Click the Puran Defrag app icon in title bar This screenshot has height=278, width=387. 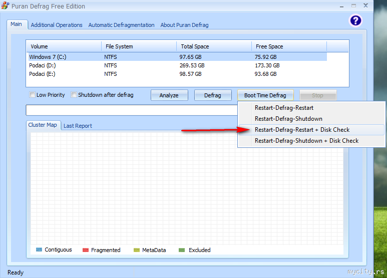coord(5,5)
